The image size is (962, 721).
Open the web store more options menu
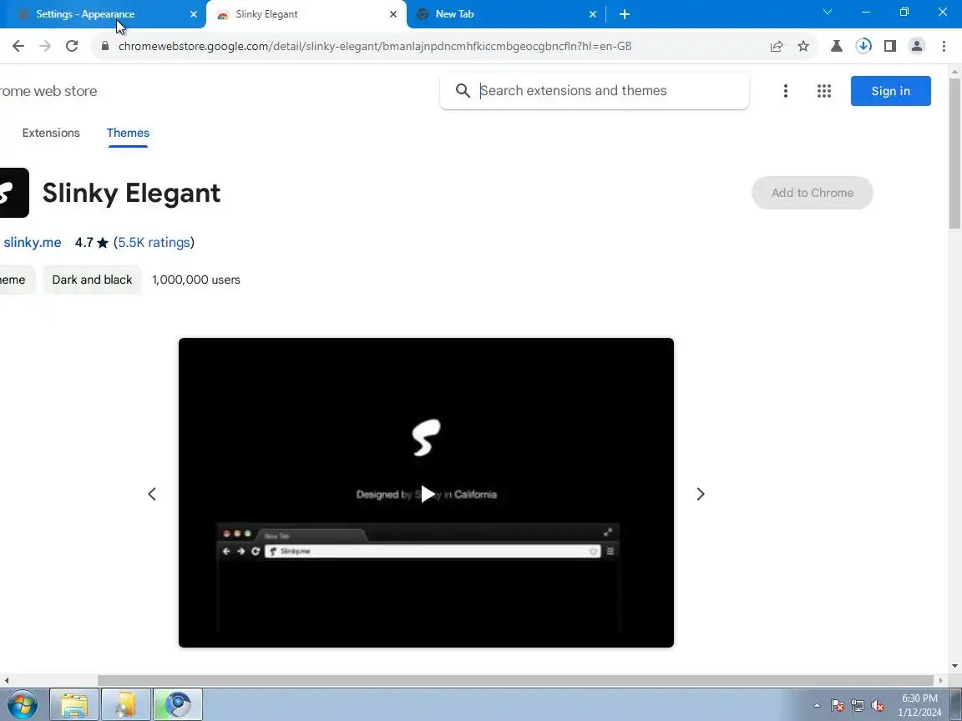click(x=785, y=91)
